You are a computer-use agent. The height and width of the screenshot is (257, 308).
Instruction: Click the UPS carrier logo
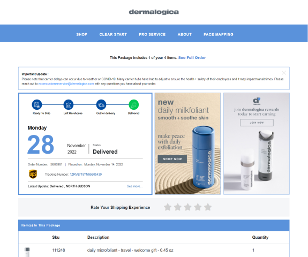[x=33, y=174]
